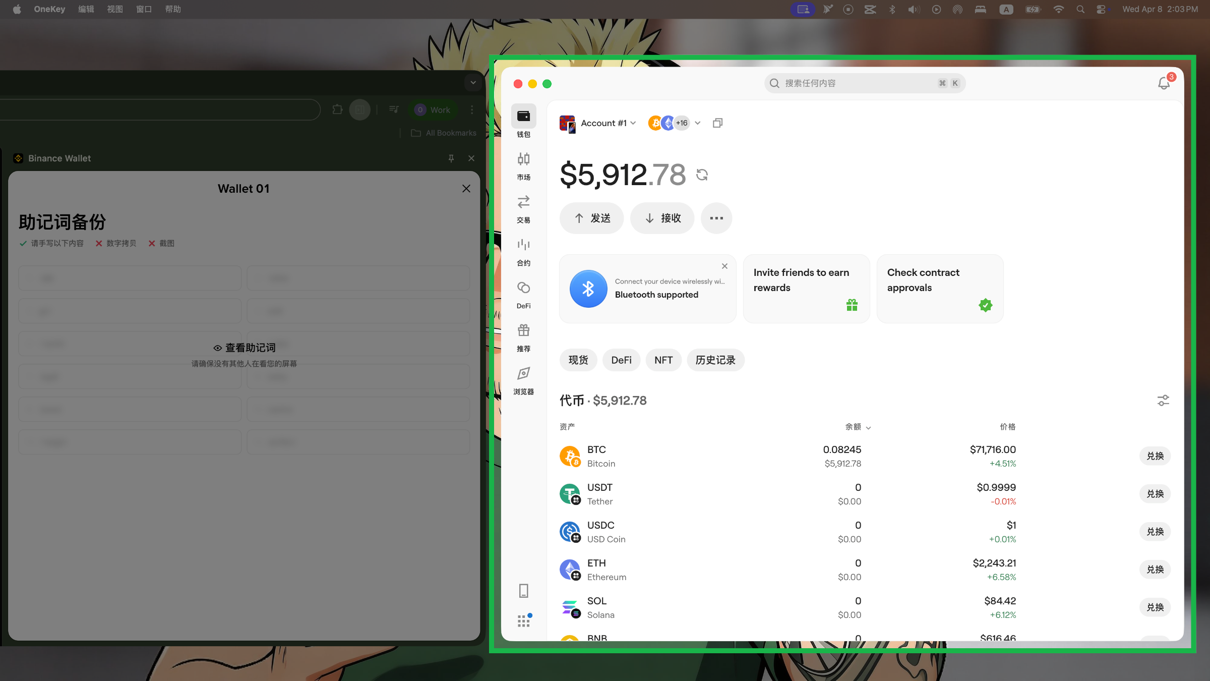Open the Work profile switcher
The width and height of the screenshot is (1210, 681).
433,109
